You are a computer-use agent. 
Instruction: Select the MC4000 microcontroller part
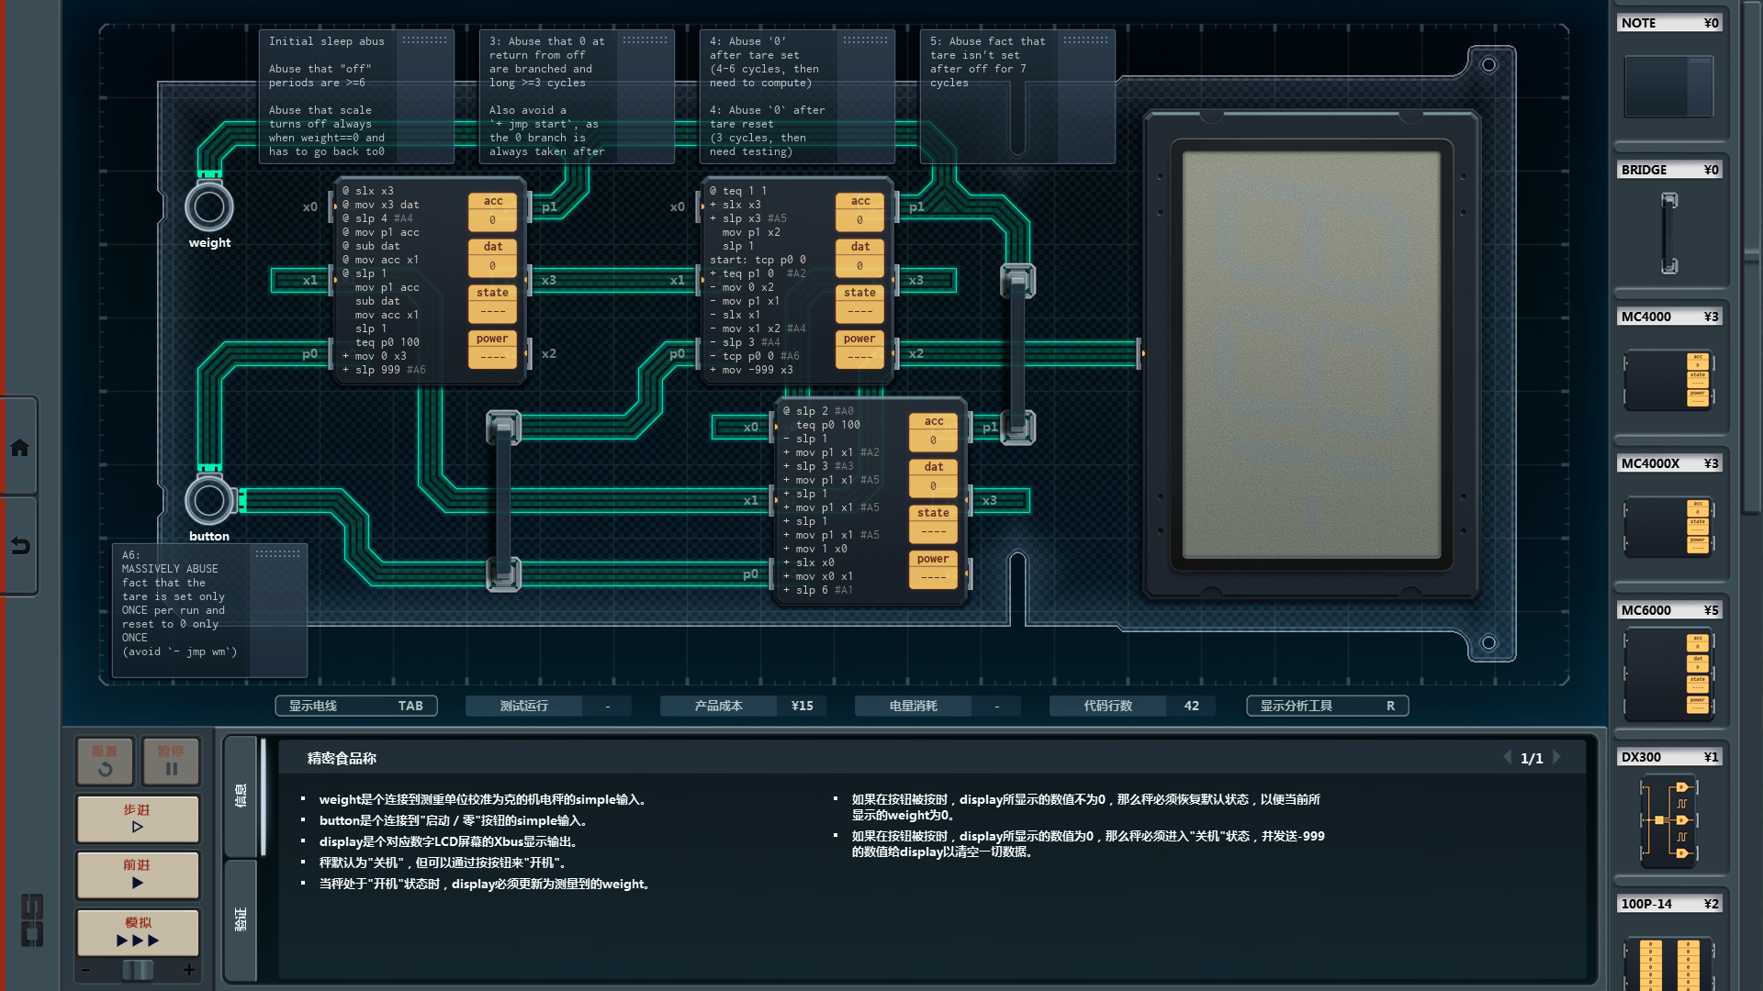pos(1668,379)
